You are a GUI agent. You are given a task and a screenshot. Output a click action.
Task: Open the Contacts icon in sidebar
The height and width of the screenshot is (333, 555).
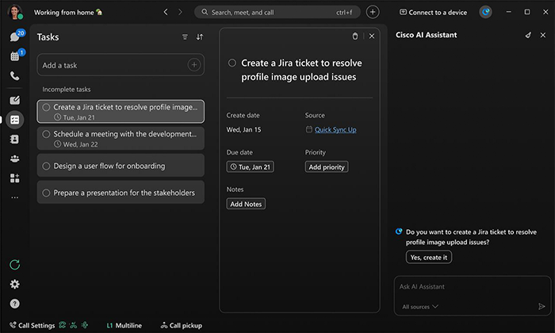[14, 140]
